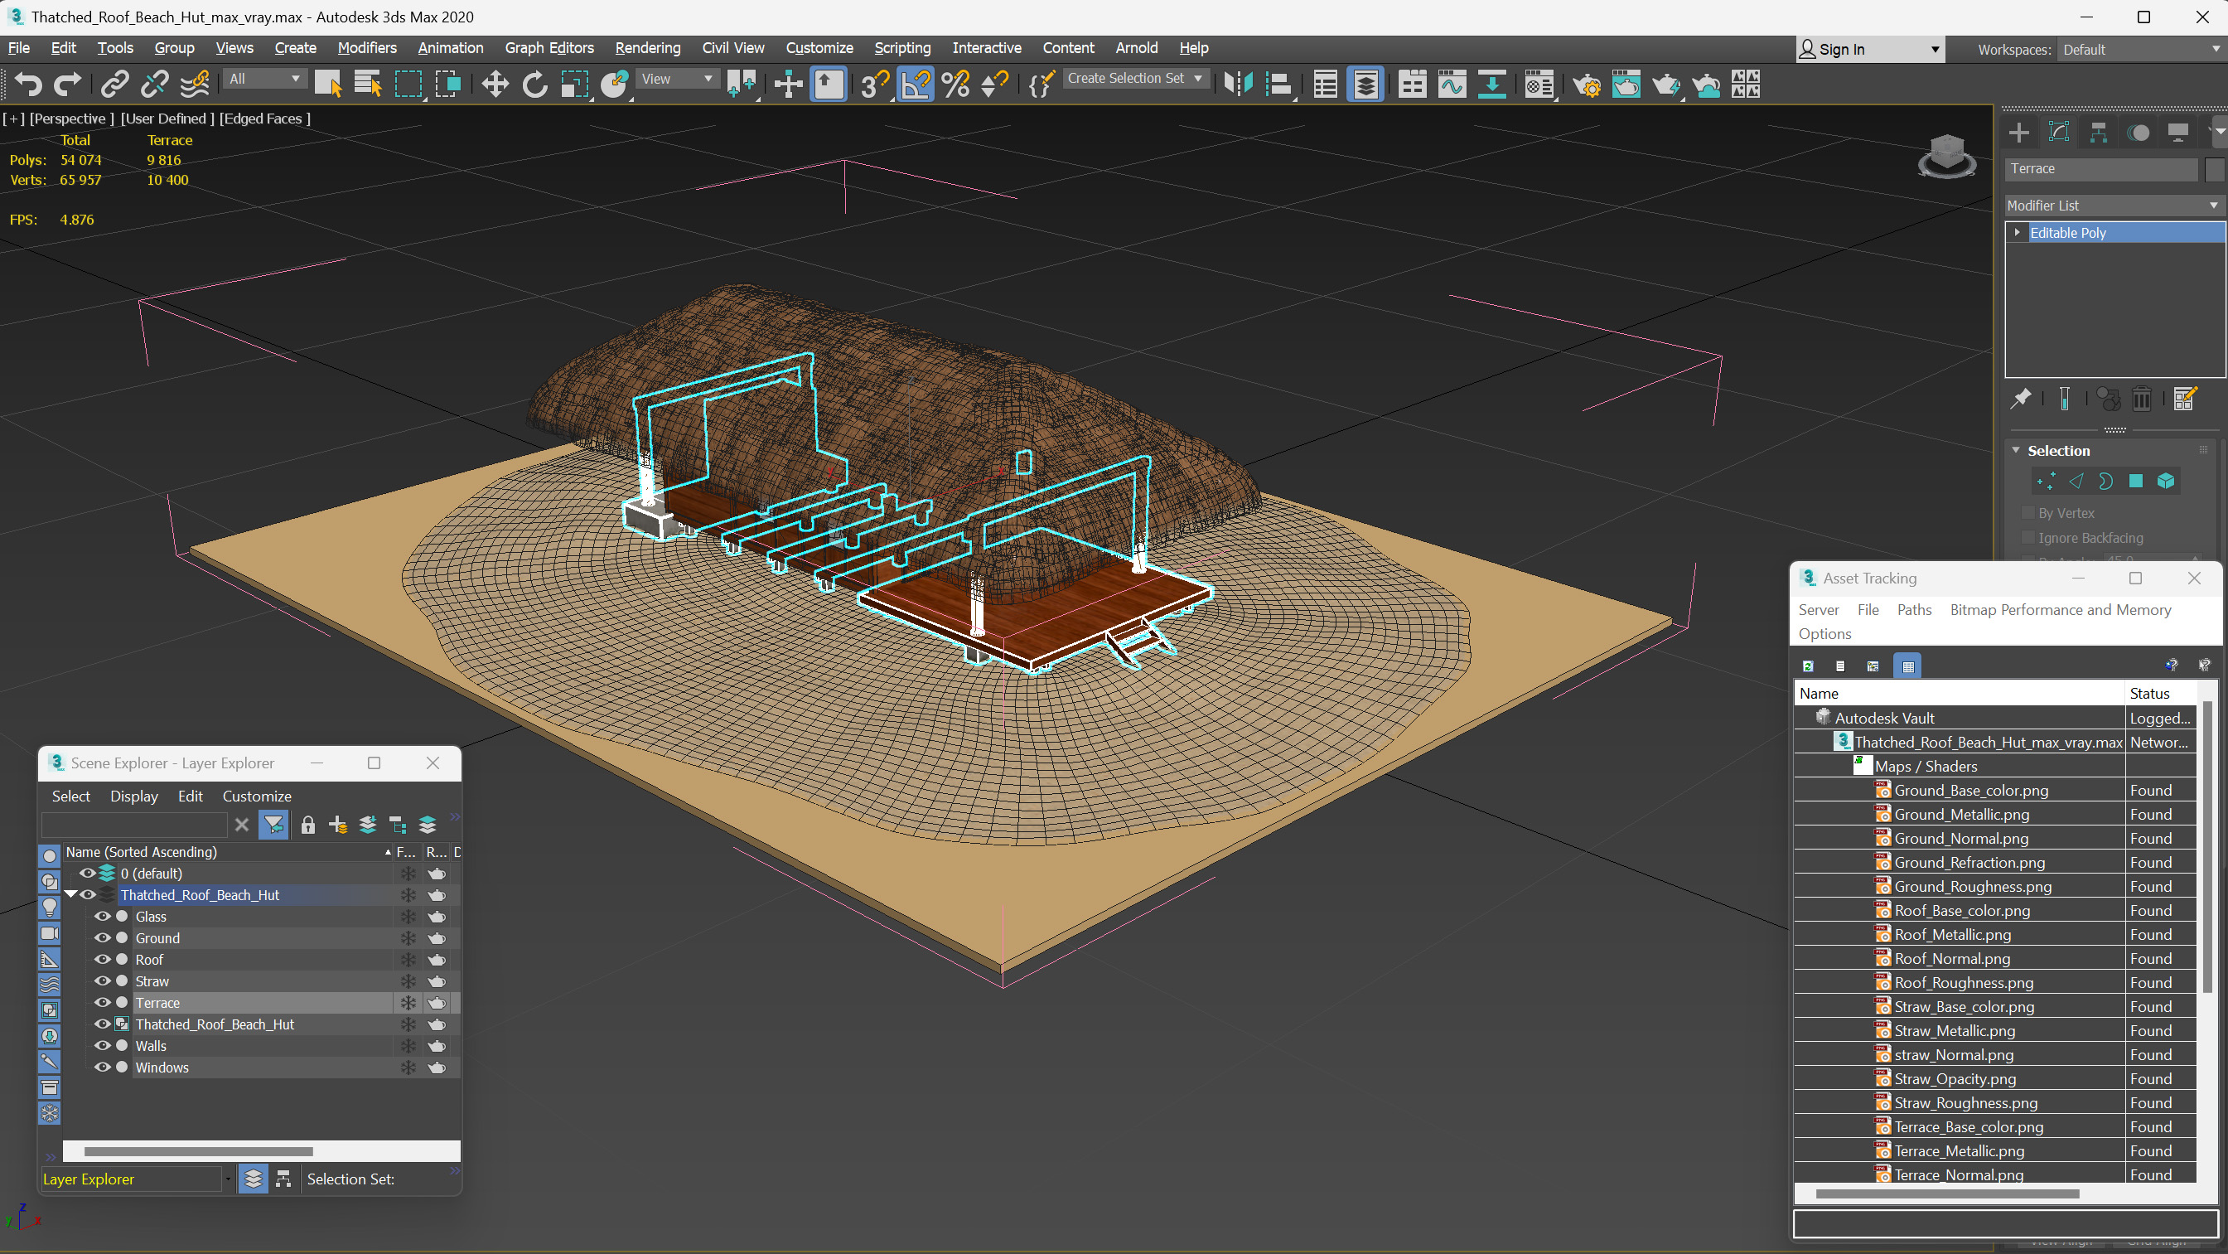The height and width of the screenshot is (1254, 2228).
Task: Click the Redo arrow icon
Action: [x=67, y=84]
